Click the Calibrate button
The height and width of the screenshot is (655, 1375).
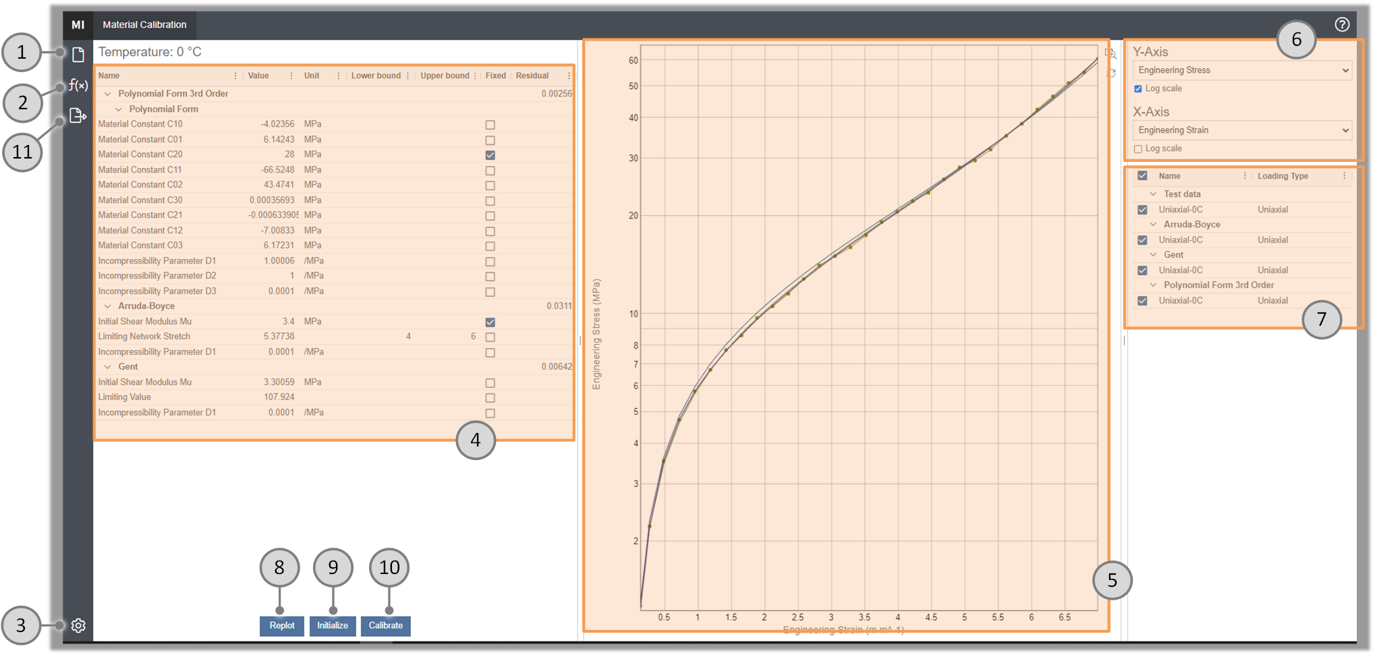pos(386,626)
